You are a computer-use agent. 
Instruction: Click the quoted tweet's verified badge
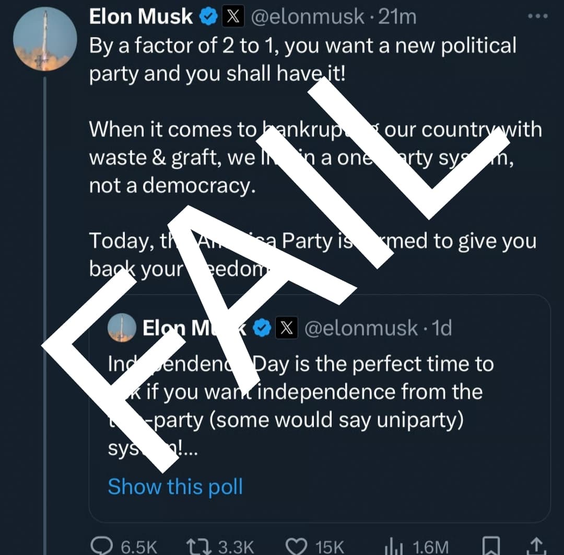click(262, 328)
